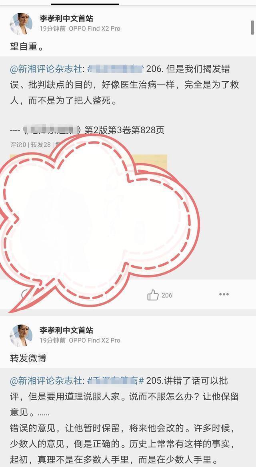Image resolution: width=256 pixels, height=467 pixels.
Task: Open @新湘评论杂志社 in the first repost
Action: click(x=46, y=69)
